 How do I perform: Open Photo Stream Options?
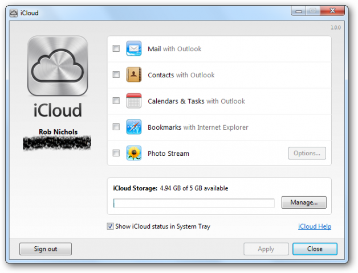pyautogui.click(x=307, y=153)
